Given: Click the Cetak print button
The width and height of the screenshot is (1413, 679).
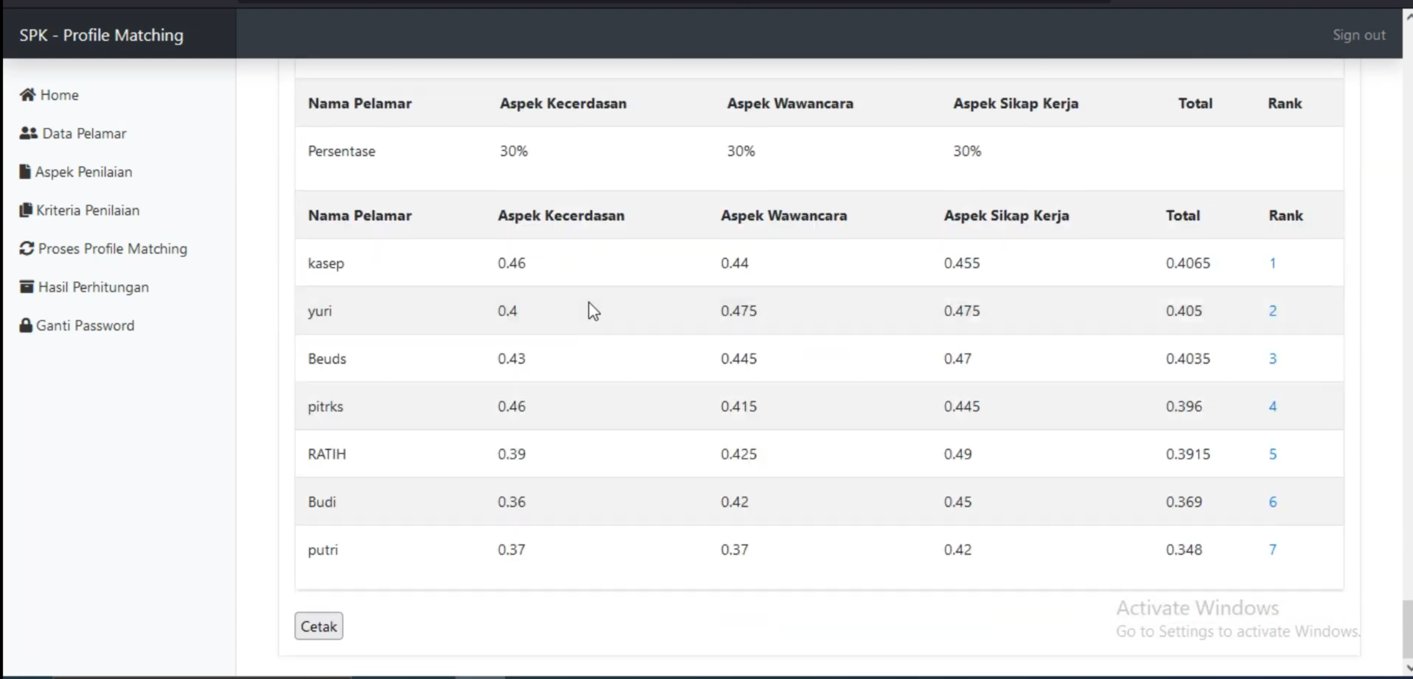Looking at the screenshot, I should (x=318, y=626).
